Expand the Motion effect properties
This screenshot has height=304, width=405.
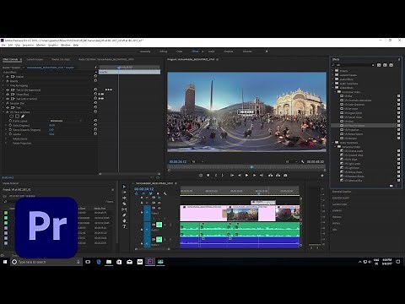pos(3,76)
